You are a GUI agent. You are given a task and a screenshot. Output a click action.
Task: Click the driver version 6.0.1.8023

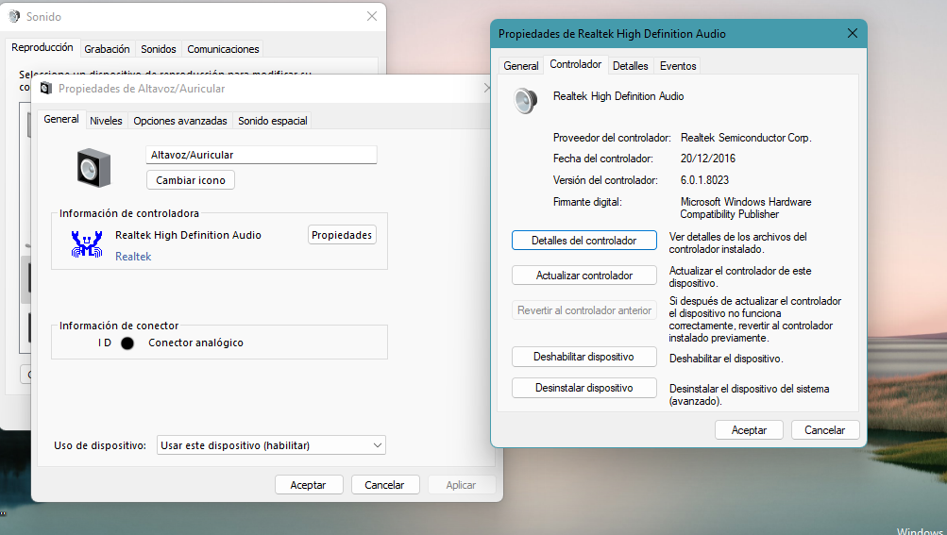pyautogui.click(x=704, y=180)
